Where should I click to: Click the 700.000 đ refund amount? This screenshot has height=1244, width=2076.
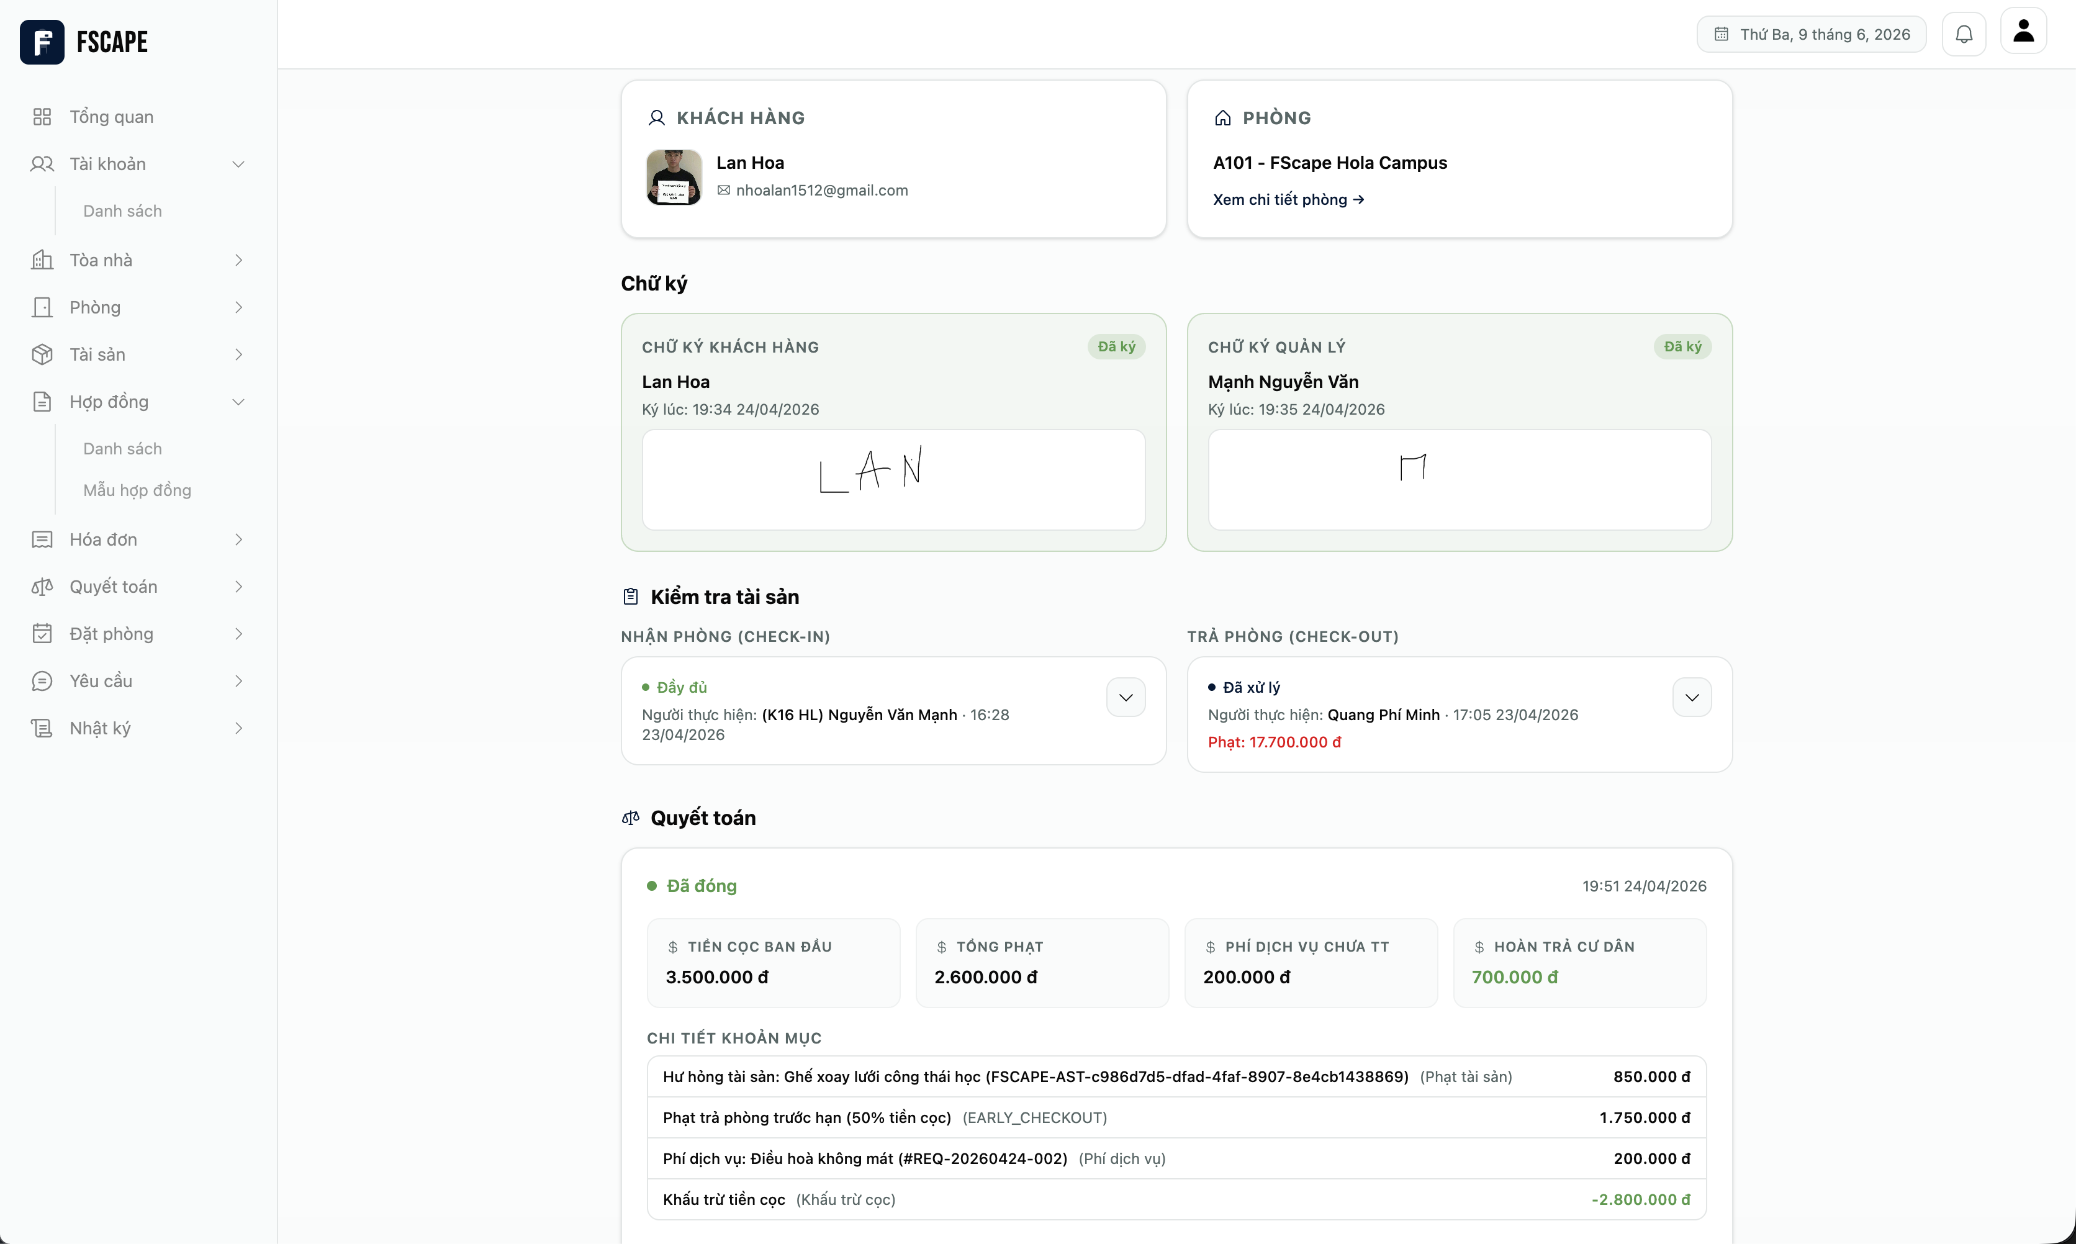click(1514, 978)
